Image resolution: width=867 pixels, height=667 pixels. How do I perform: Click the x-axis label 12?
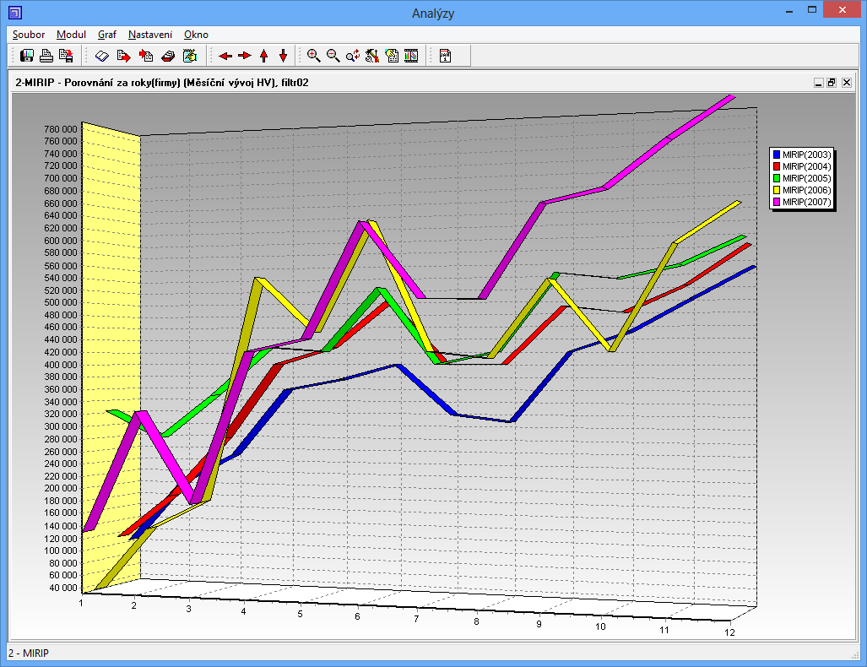pos(730,632)
